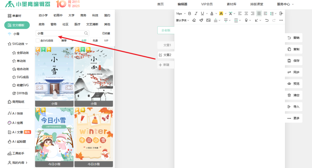Click the clear formatting eraser icon
The height and width of the screenshot is (168, 312).
(x=194, y=20)
